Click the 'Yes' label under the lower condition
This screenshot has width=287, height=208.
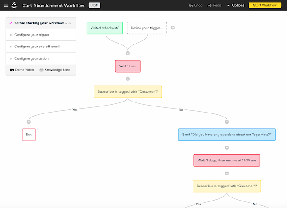point(198,204)
